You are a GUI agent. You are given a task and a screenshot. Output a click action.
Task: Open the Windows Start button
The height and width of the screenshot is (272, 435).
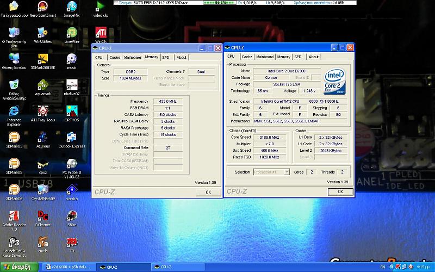[20, 267]
